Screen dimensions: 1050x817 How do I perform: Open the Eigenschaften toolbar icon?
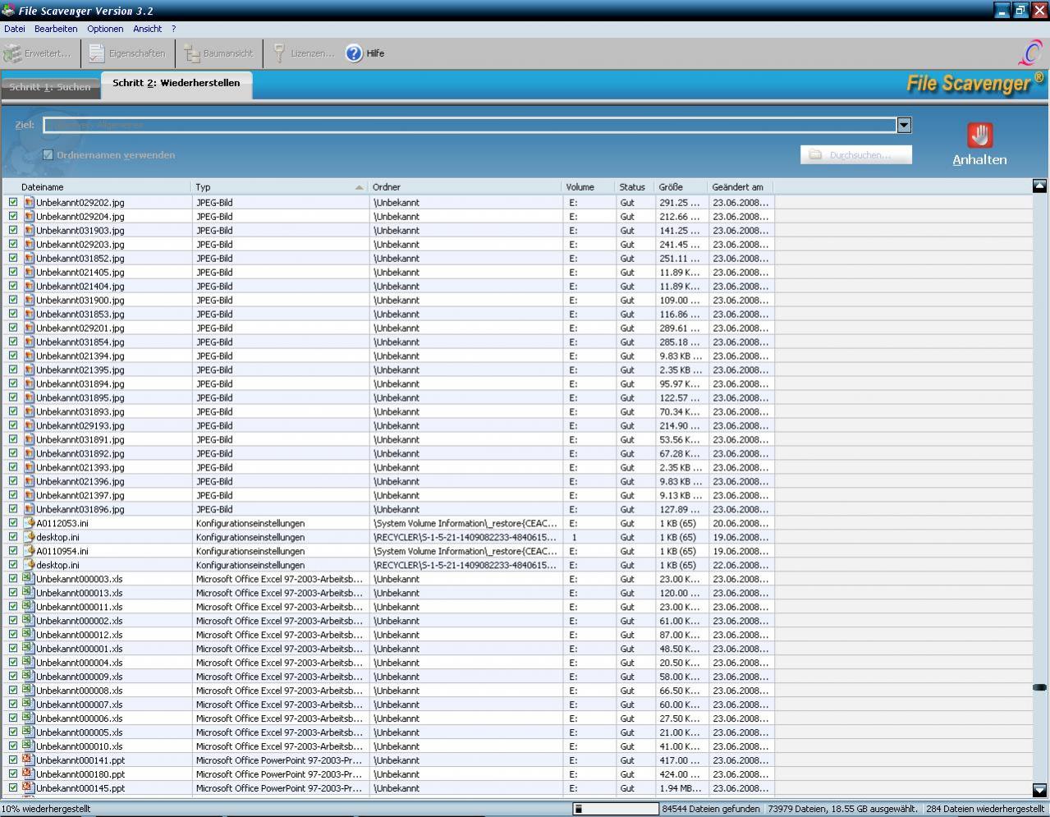[x=97, y=53]
